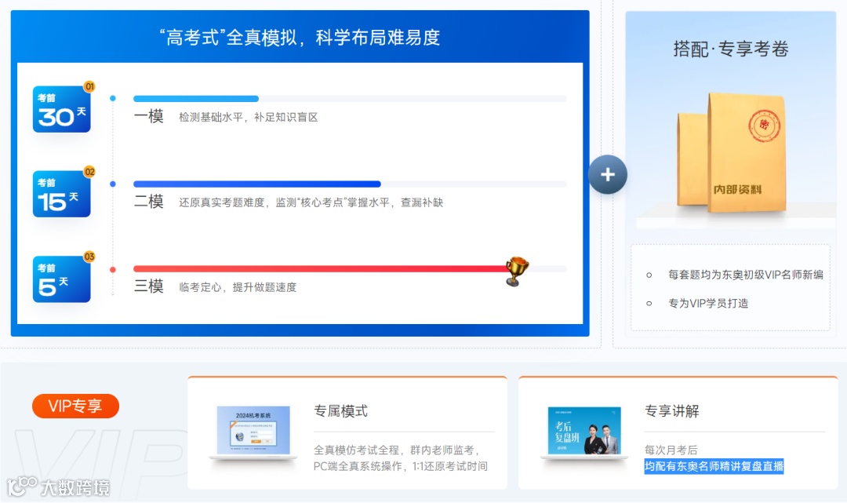Click the 考前30天 countdown badge

pos(62,109)
